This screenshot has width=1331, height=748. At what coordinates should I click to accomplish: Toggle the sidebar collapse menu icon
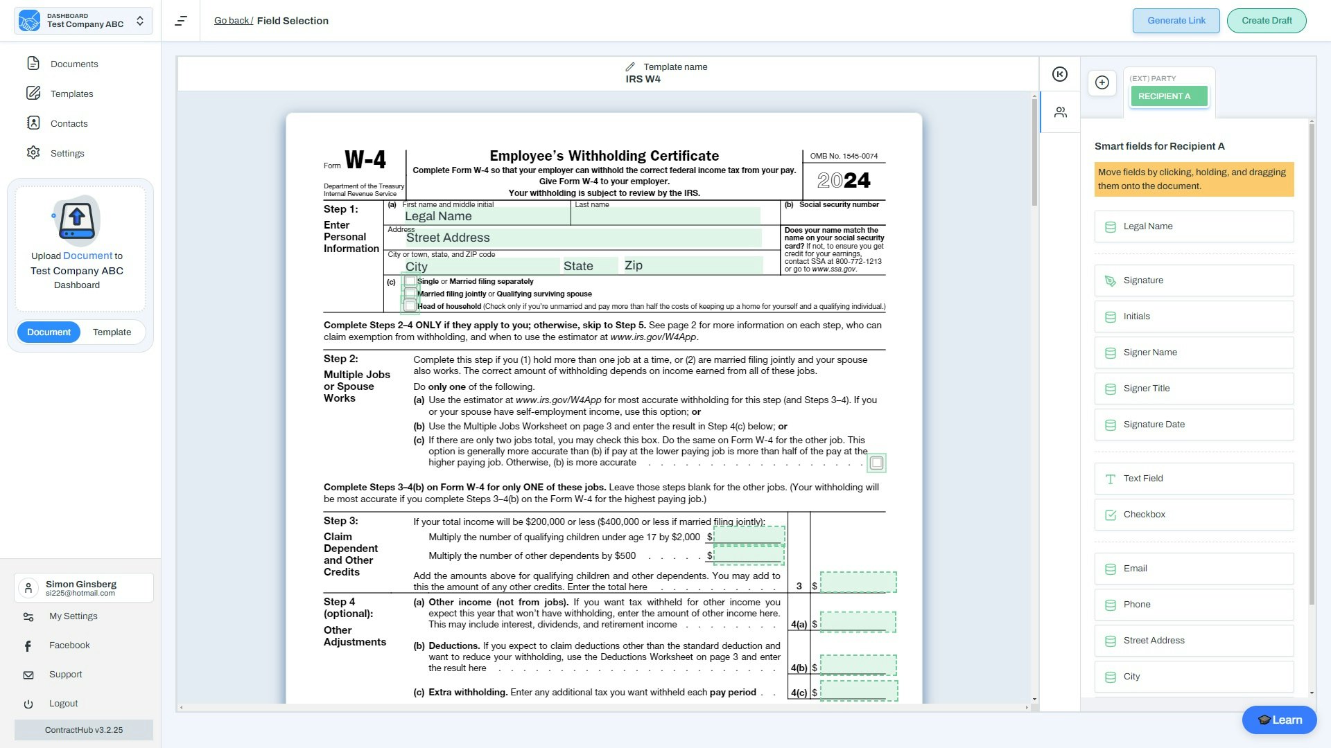181,21
